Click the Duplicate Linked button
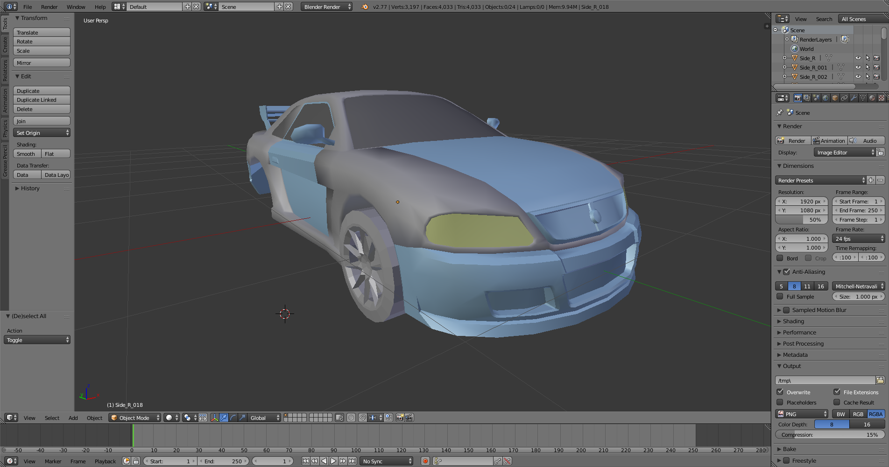This screenshot has height=467, width=889. pyautogui.click(x=42, y=100)
